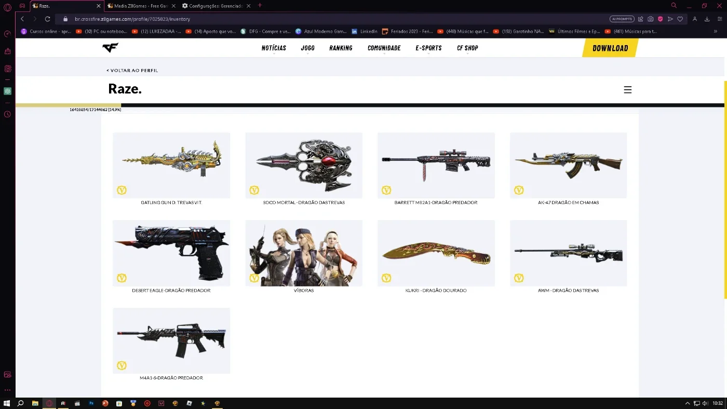Click VOLTAR AO PERFIL link

click(132, 70)
